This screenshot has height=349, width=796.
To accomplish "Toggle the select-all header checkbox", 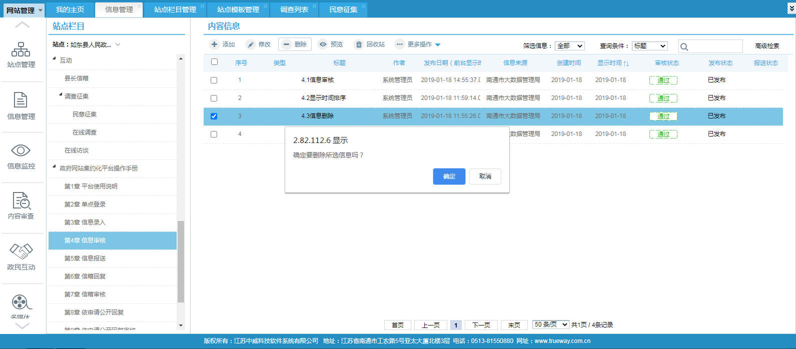I will coord(214,62).
